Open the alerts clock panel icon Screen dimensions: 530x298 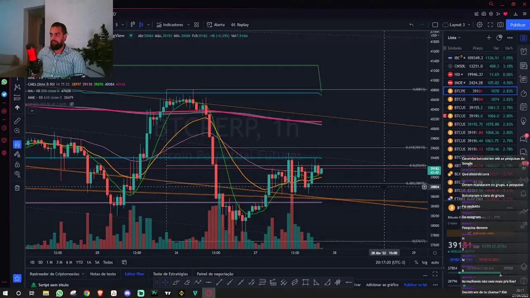524,52
